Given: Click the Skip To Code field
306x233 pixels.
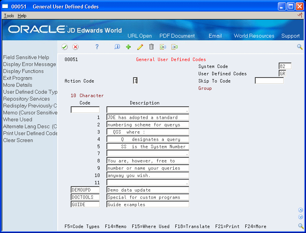Looking at the screenshot, I should coord(269,81).
